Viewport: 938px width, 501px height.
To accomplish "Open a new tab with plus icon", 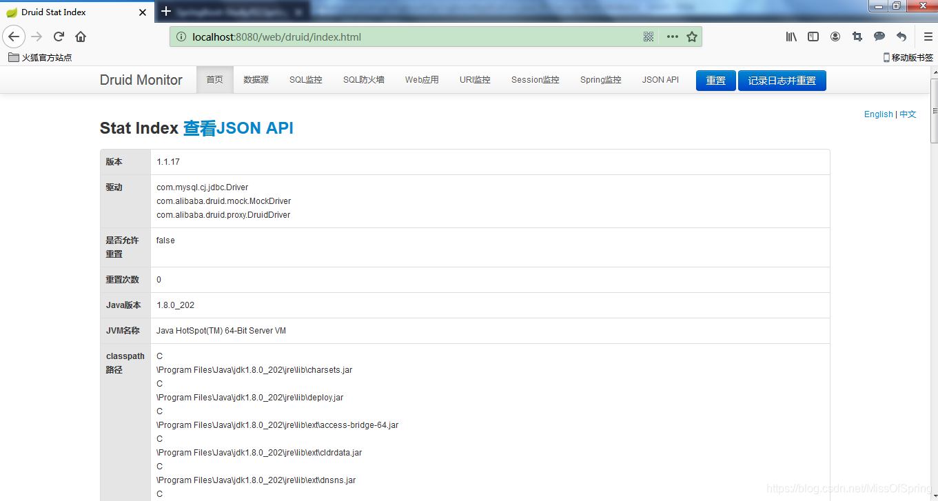I will [165, 12].
